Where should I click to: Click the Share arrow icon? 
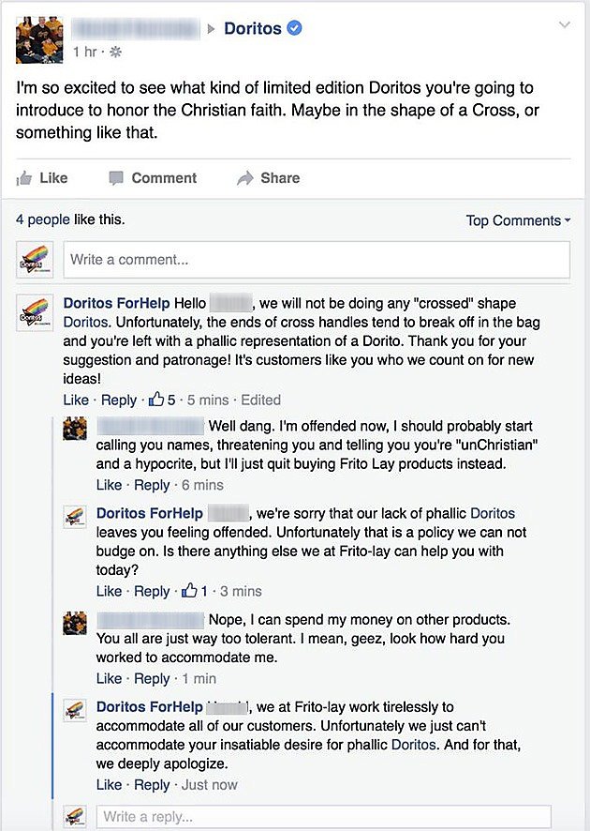(x=245, y=178)
